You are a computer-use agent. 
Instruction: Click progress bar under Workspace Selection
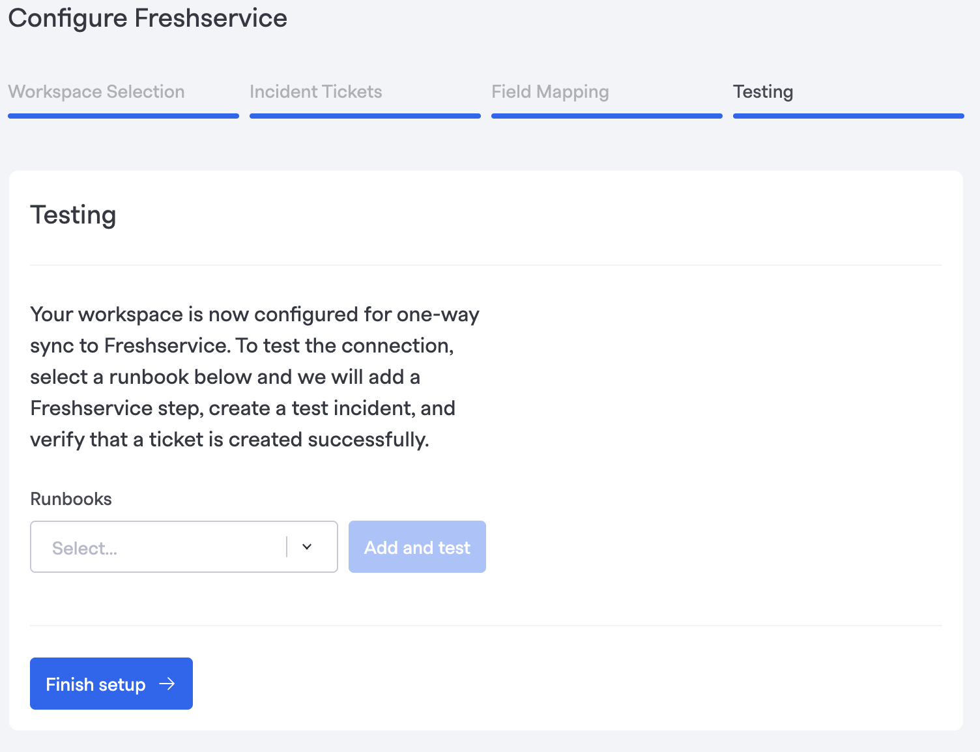coord(123,116)
